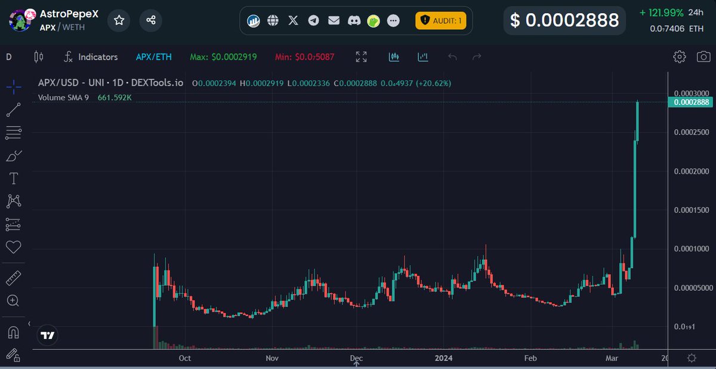Click the Max: $0.0002919 label
716x369 pixels.
tap(223, 57)
